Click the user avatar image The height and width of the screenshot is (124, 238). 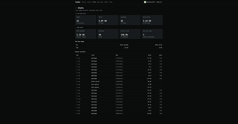(x=145, y=2)
